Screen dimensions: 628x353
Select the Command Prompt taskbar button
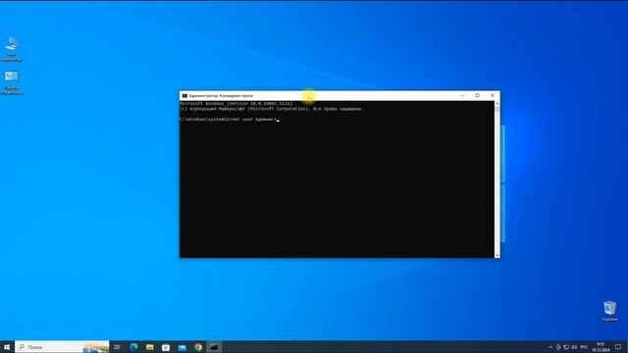tap(214, 347)
